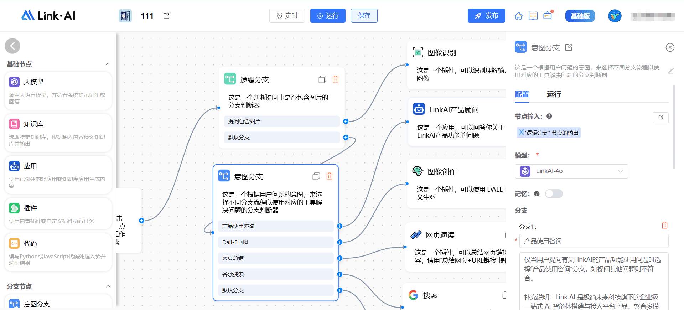This screenshot has width=684, height=310.
Task: Delete 分支1 using its trash icon
Action: point(664,225)
